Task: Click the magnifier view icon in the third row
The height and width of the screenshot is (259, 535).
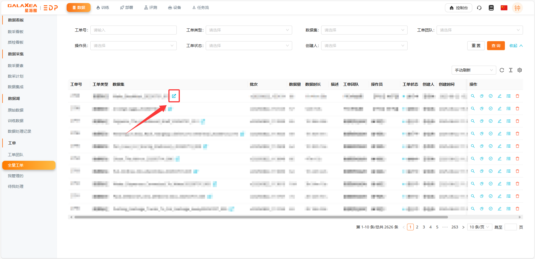Action: (473, 121)
